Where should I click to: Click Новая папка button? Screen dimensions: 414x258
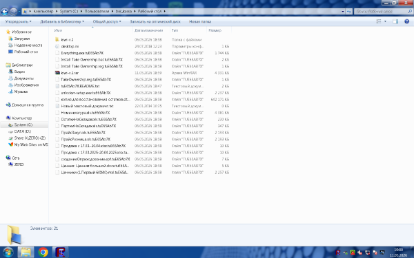tap(200, 21)
